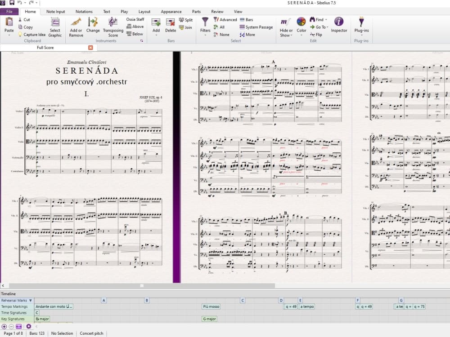Switch to the Note Input tab
Screen dimensions: 450x337
point(56,12)
